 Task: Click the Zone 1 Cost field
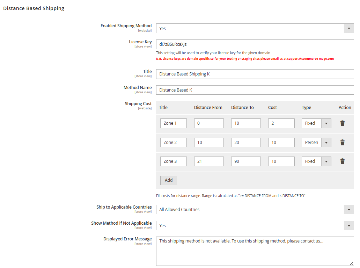281,123
